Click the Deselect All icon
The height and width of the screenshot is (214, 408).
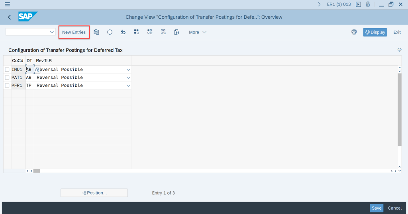[163, 32]
